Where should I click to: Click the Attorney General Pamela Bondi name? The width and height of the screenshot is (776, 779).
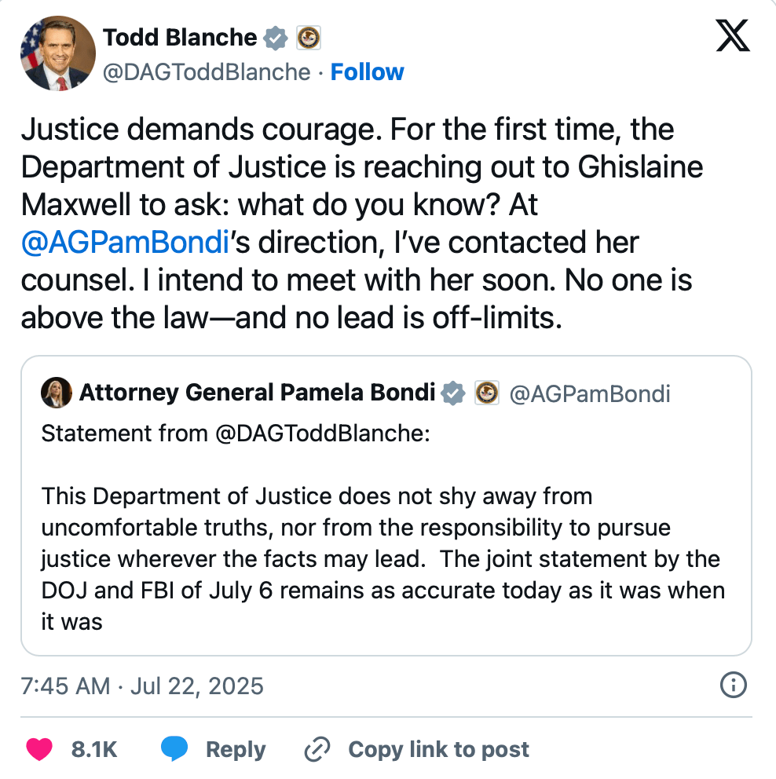point(257,393)
